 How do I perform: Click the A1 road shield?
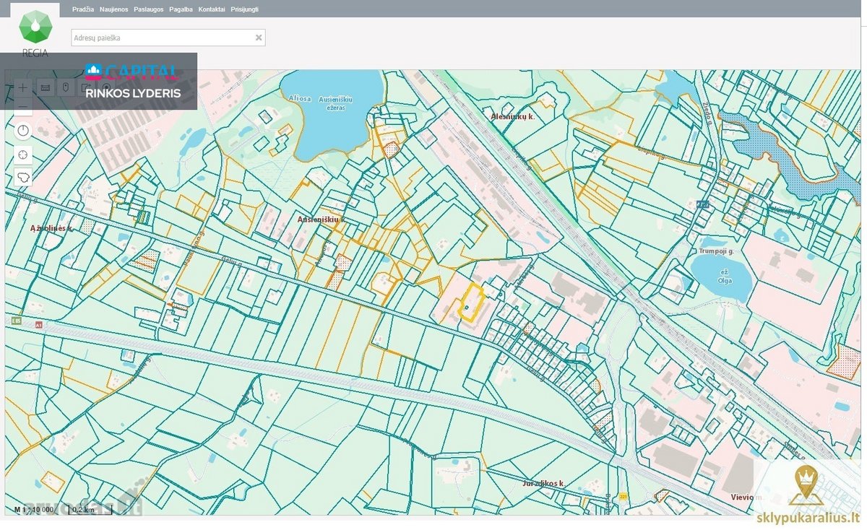[39, 326]
